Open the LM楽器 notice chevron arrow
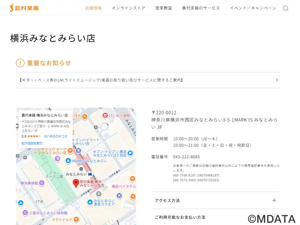The width and height of the screenshot is (300, 225). pyautogui.click(x=277, y=80)
